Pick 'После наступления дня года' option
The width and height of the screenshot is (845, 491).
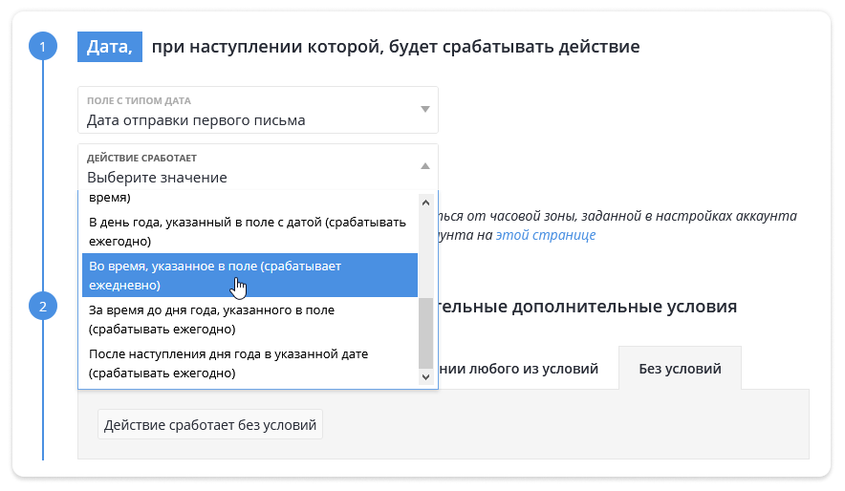tap(250, 363)
